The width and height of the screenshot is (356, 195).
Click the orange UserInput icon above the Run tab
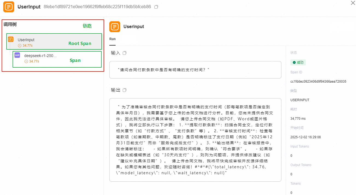[115, 27]
